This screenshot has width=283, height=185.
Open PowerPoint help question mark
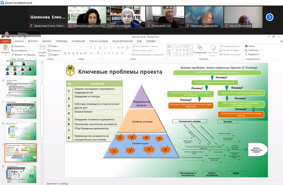[269, 37]
